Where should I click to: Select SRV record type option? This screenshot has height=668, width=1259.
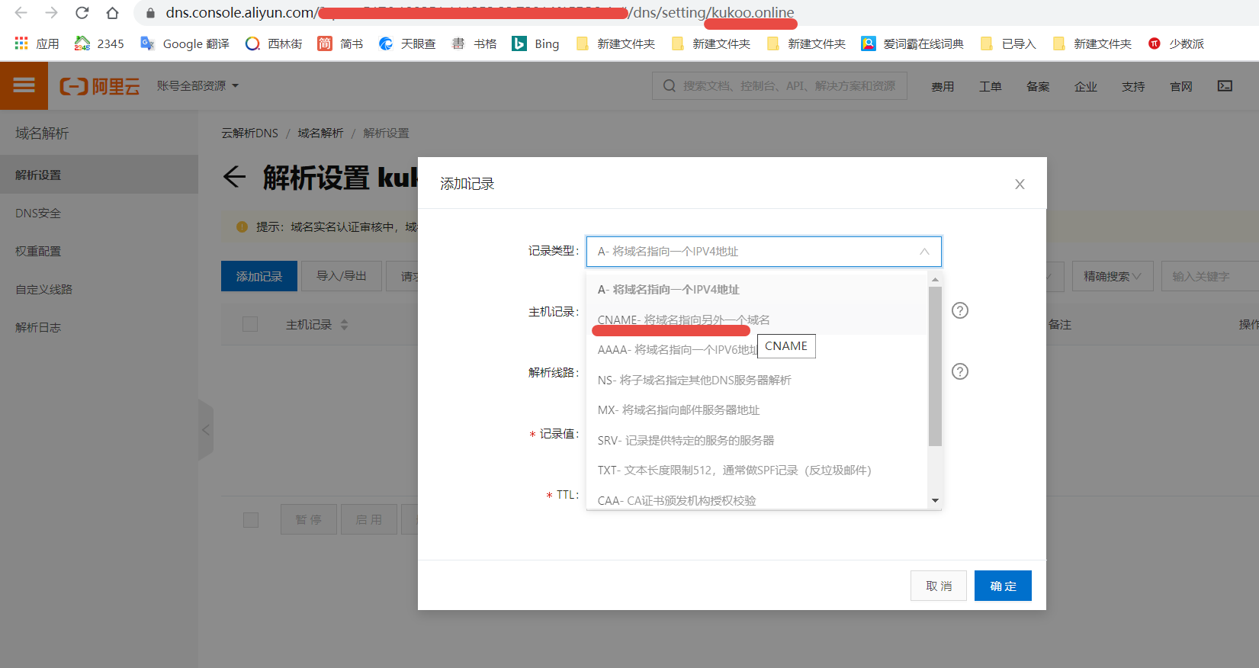(756, 440)
